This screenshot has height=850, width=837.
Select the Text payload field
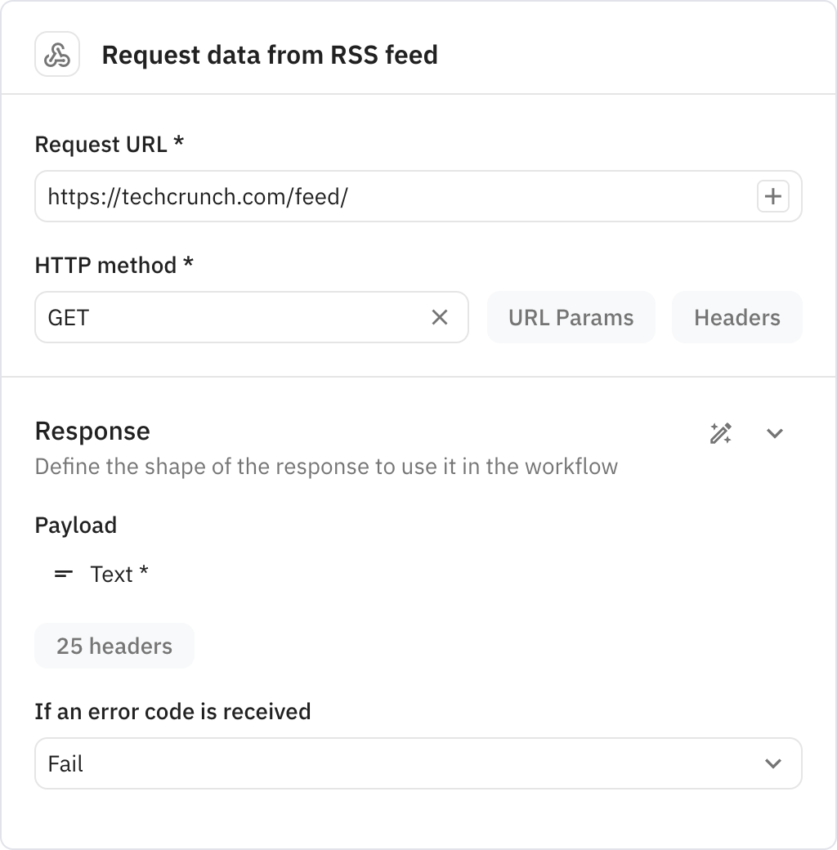click(112, 574)
